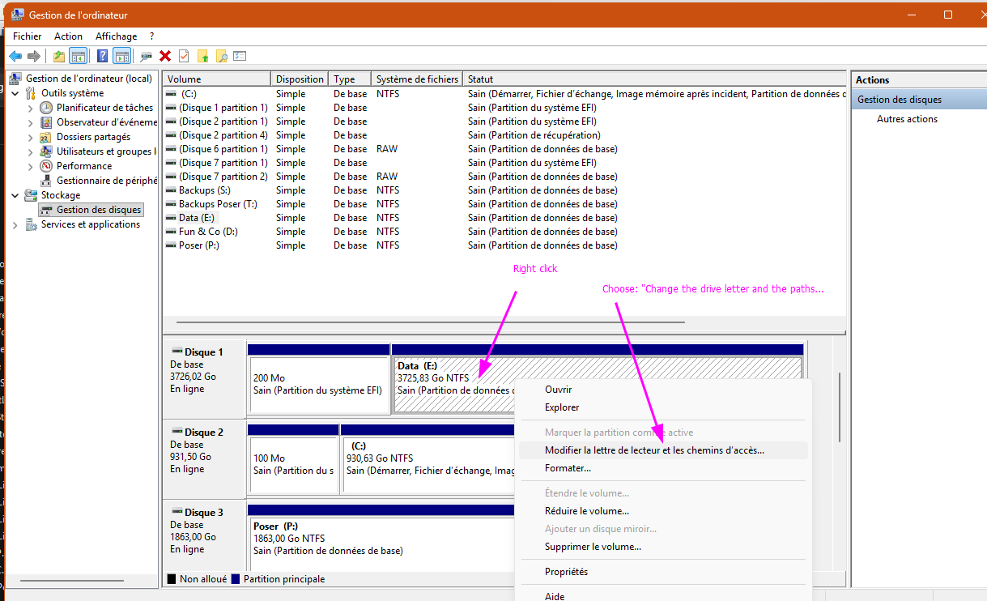Click the checkmark page Properties toolbar icon
Image resolution: width=987 pixels, height=601 pixels.
(x=184, y=56)
